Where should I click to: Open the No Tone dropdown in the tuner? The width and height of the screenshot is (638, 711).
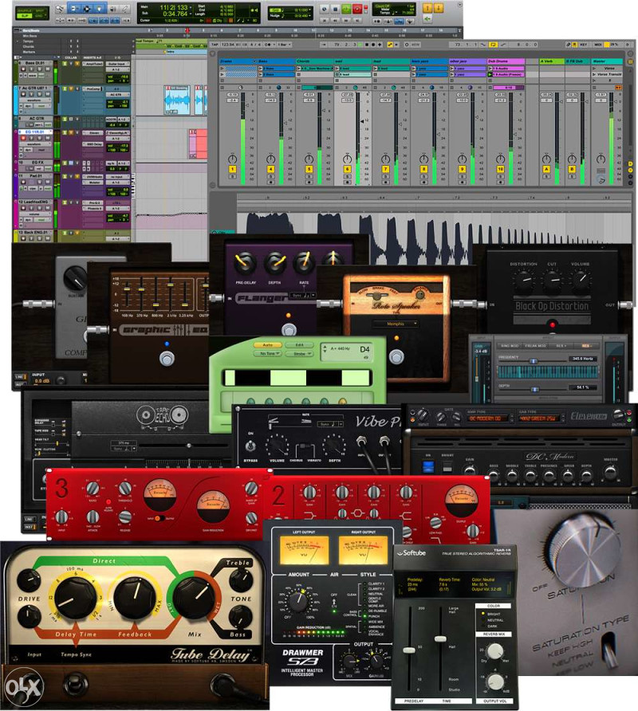(268, 354)
